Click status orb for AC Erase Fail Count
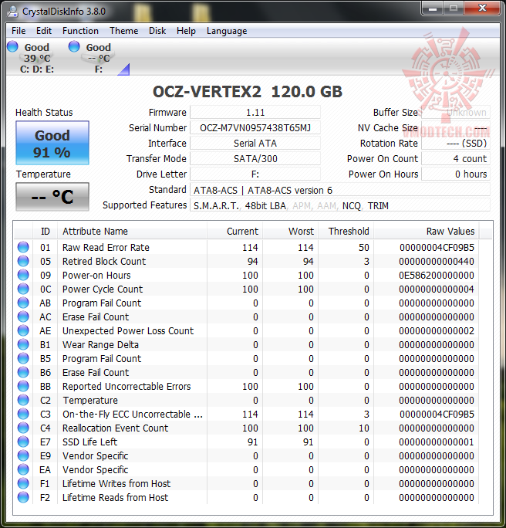 click(x=23, y=316)
